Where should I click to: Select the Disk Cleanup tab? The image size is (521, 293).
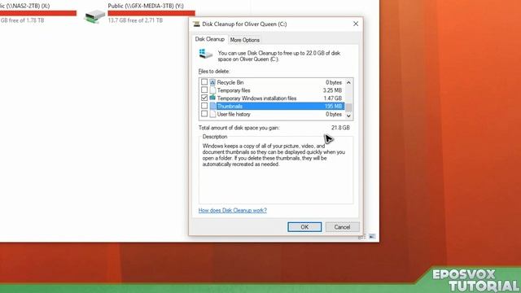pos(210,39)
